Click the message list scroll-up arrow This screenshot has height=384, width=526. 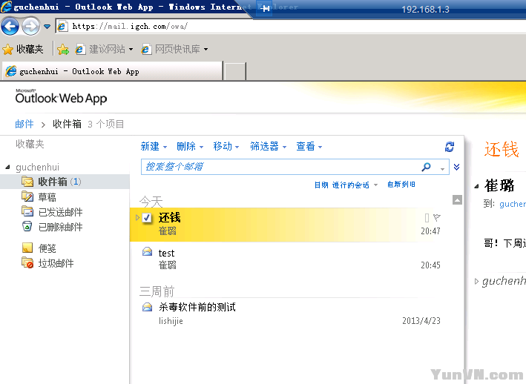coord(457,199)
